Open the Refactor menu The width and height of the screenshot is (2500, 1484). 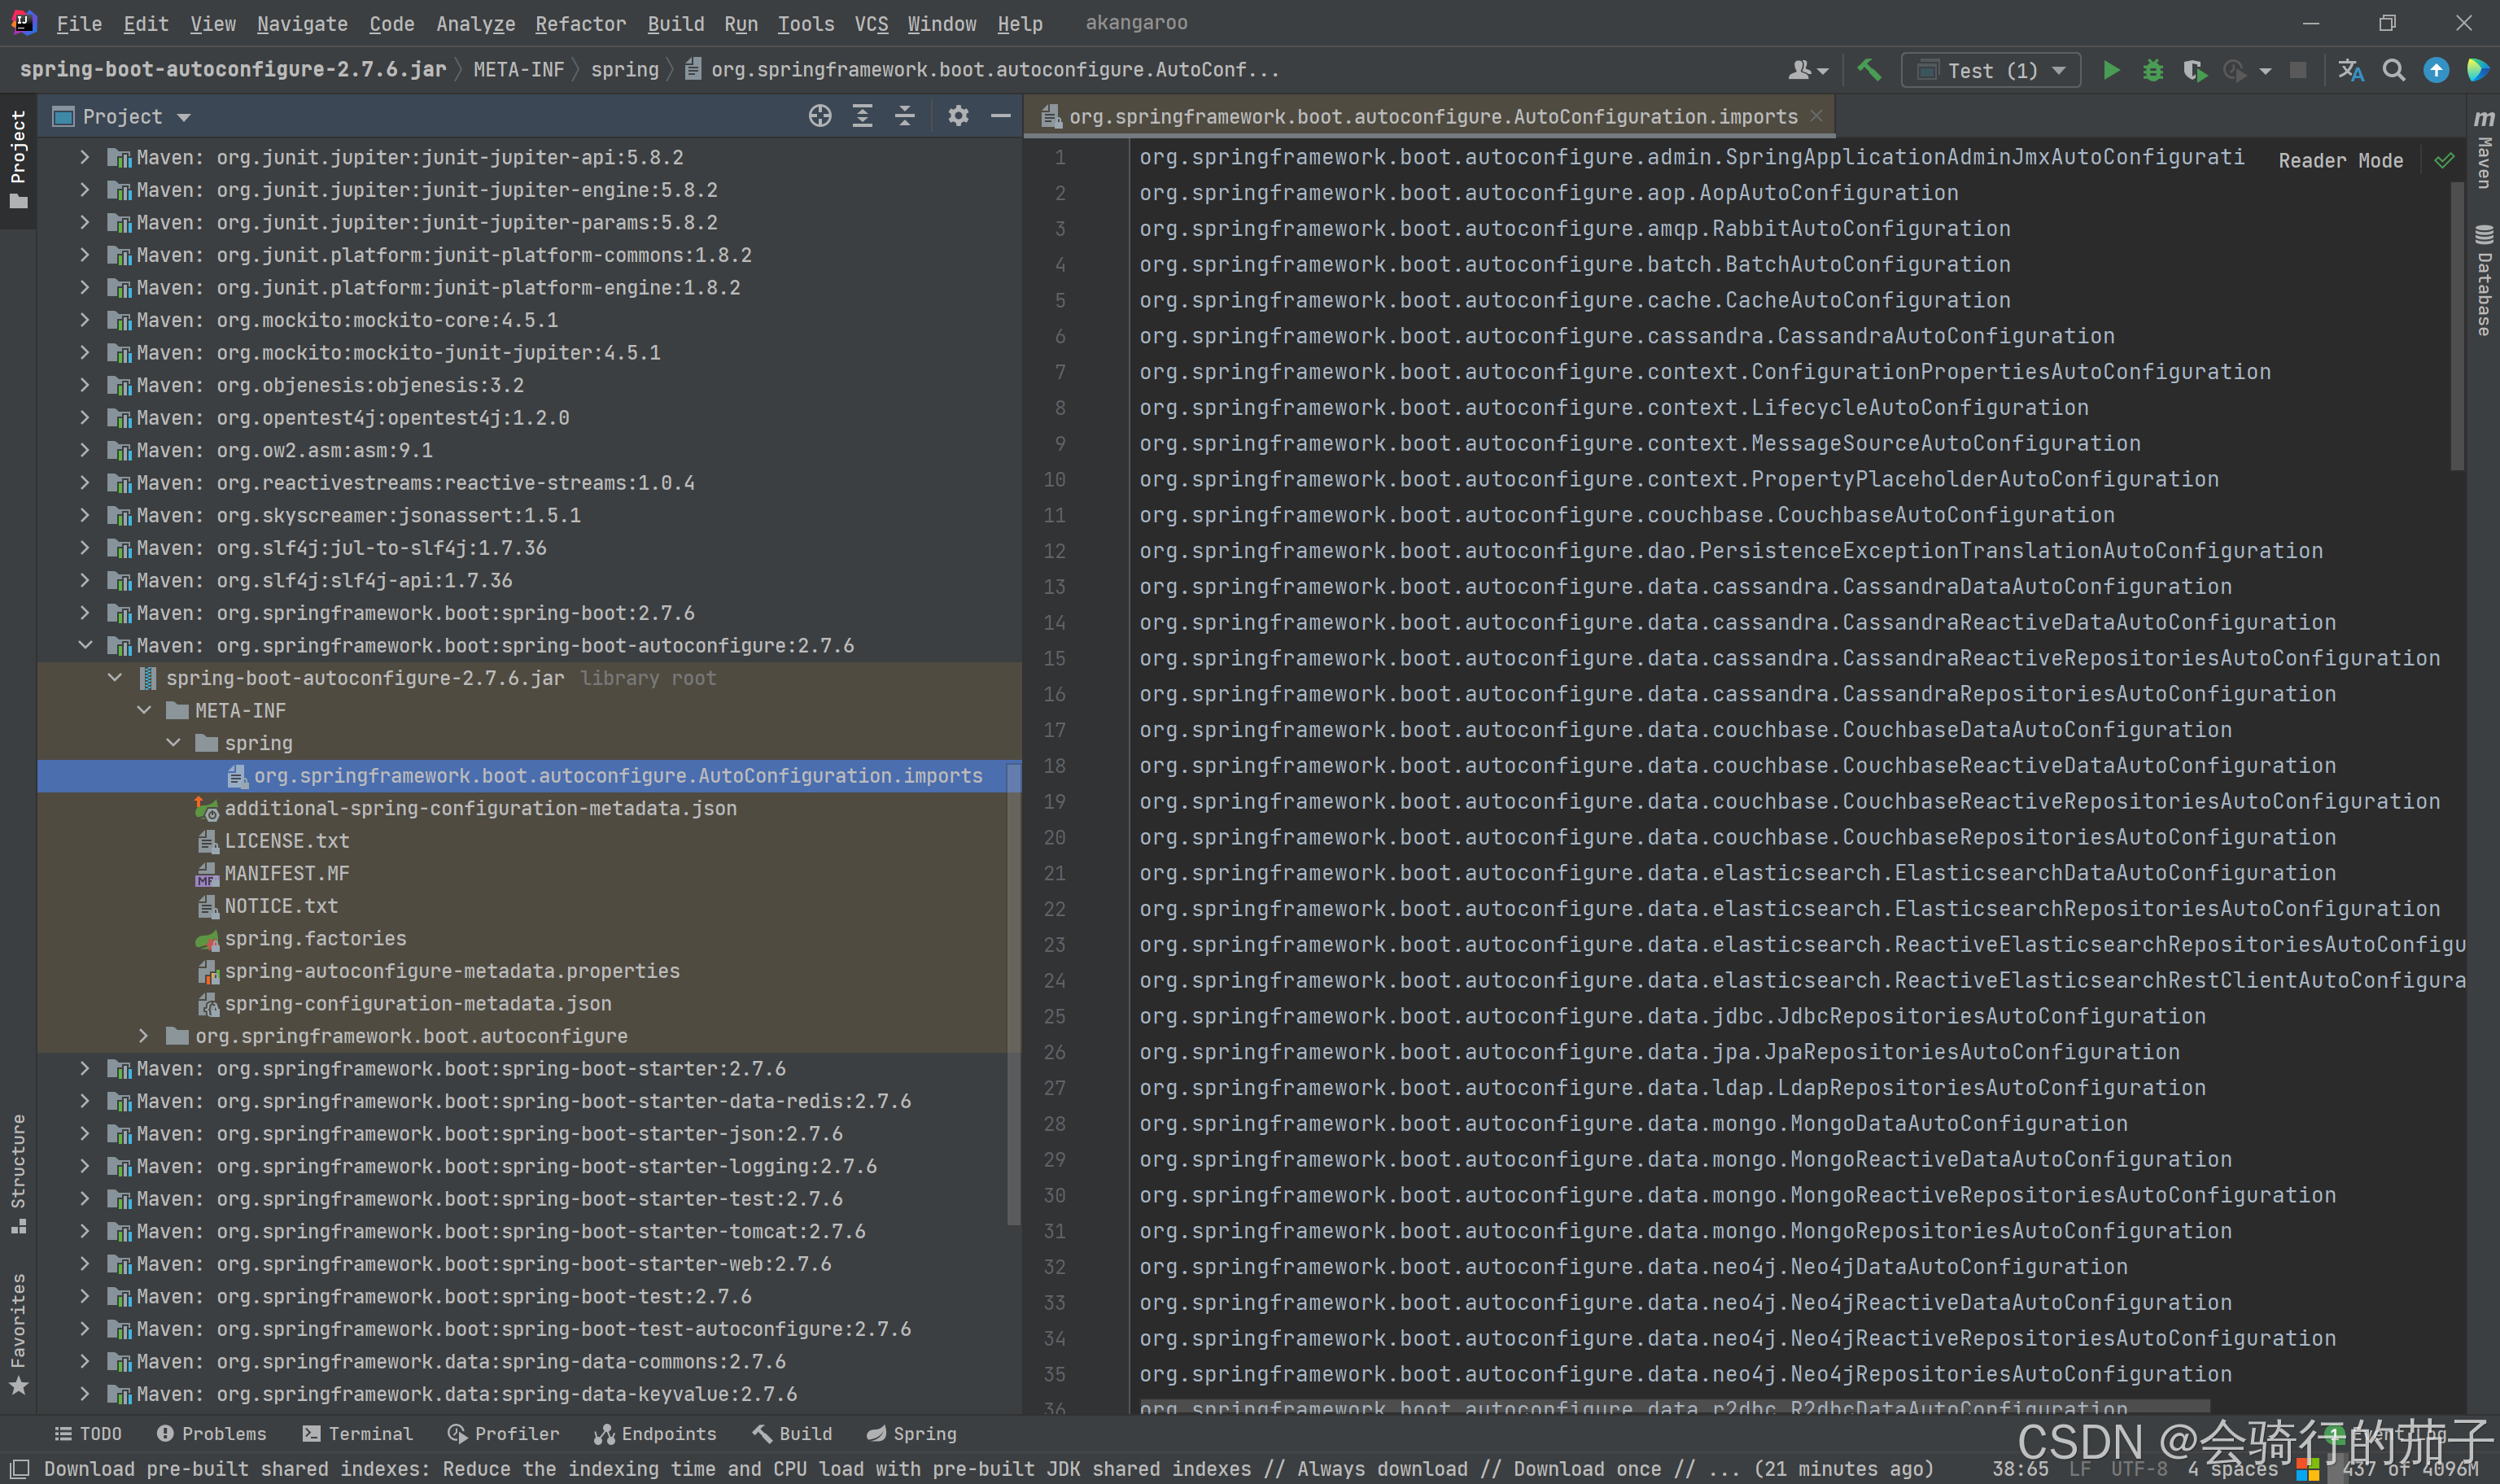tap(580, 23)
